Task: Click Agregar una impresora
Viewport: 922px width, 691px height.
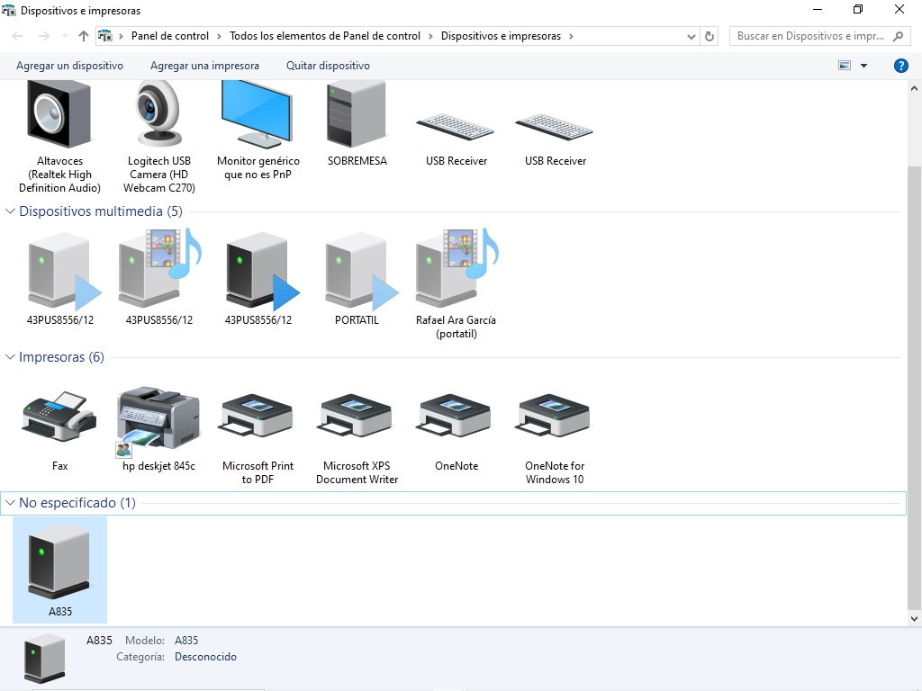Action: pyautogui.click(x=204, y=66)
